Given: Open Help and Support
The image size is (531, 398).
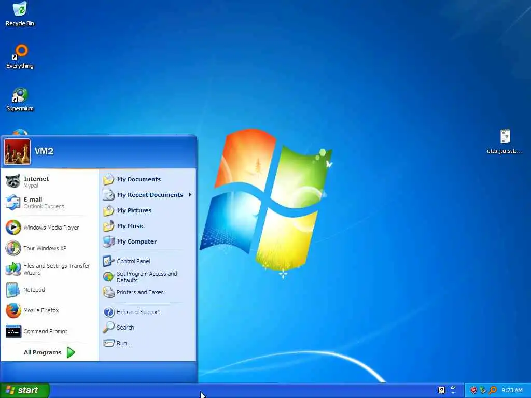Looking at the screenshot, I should (148, 312).
